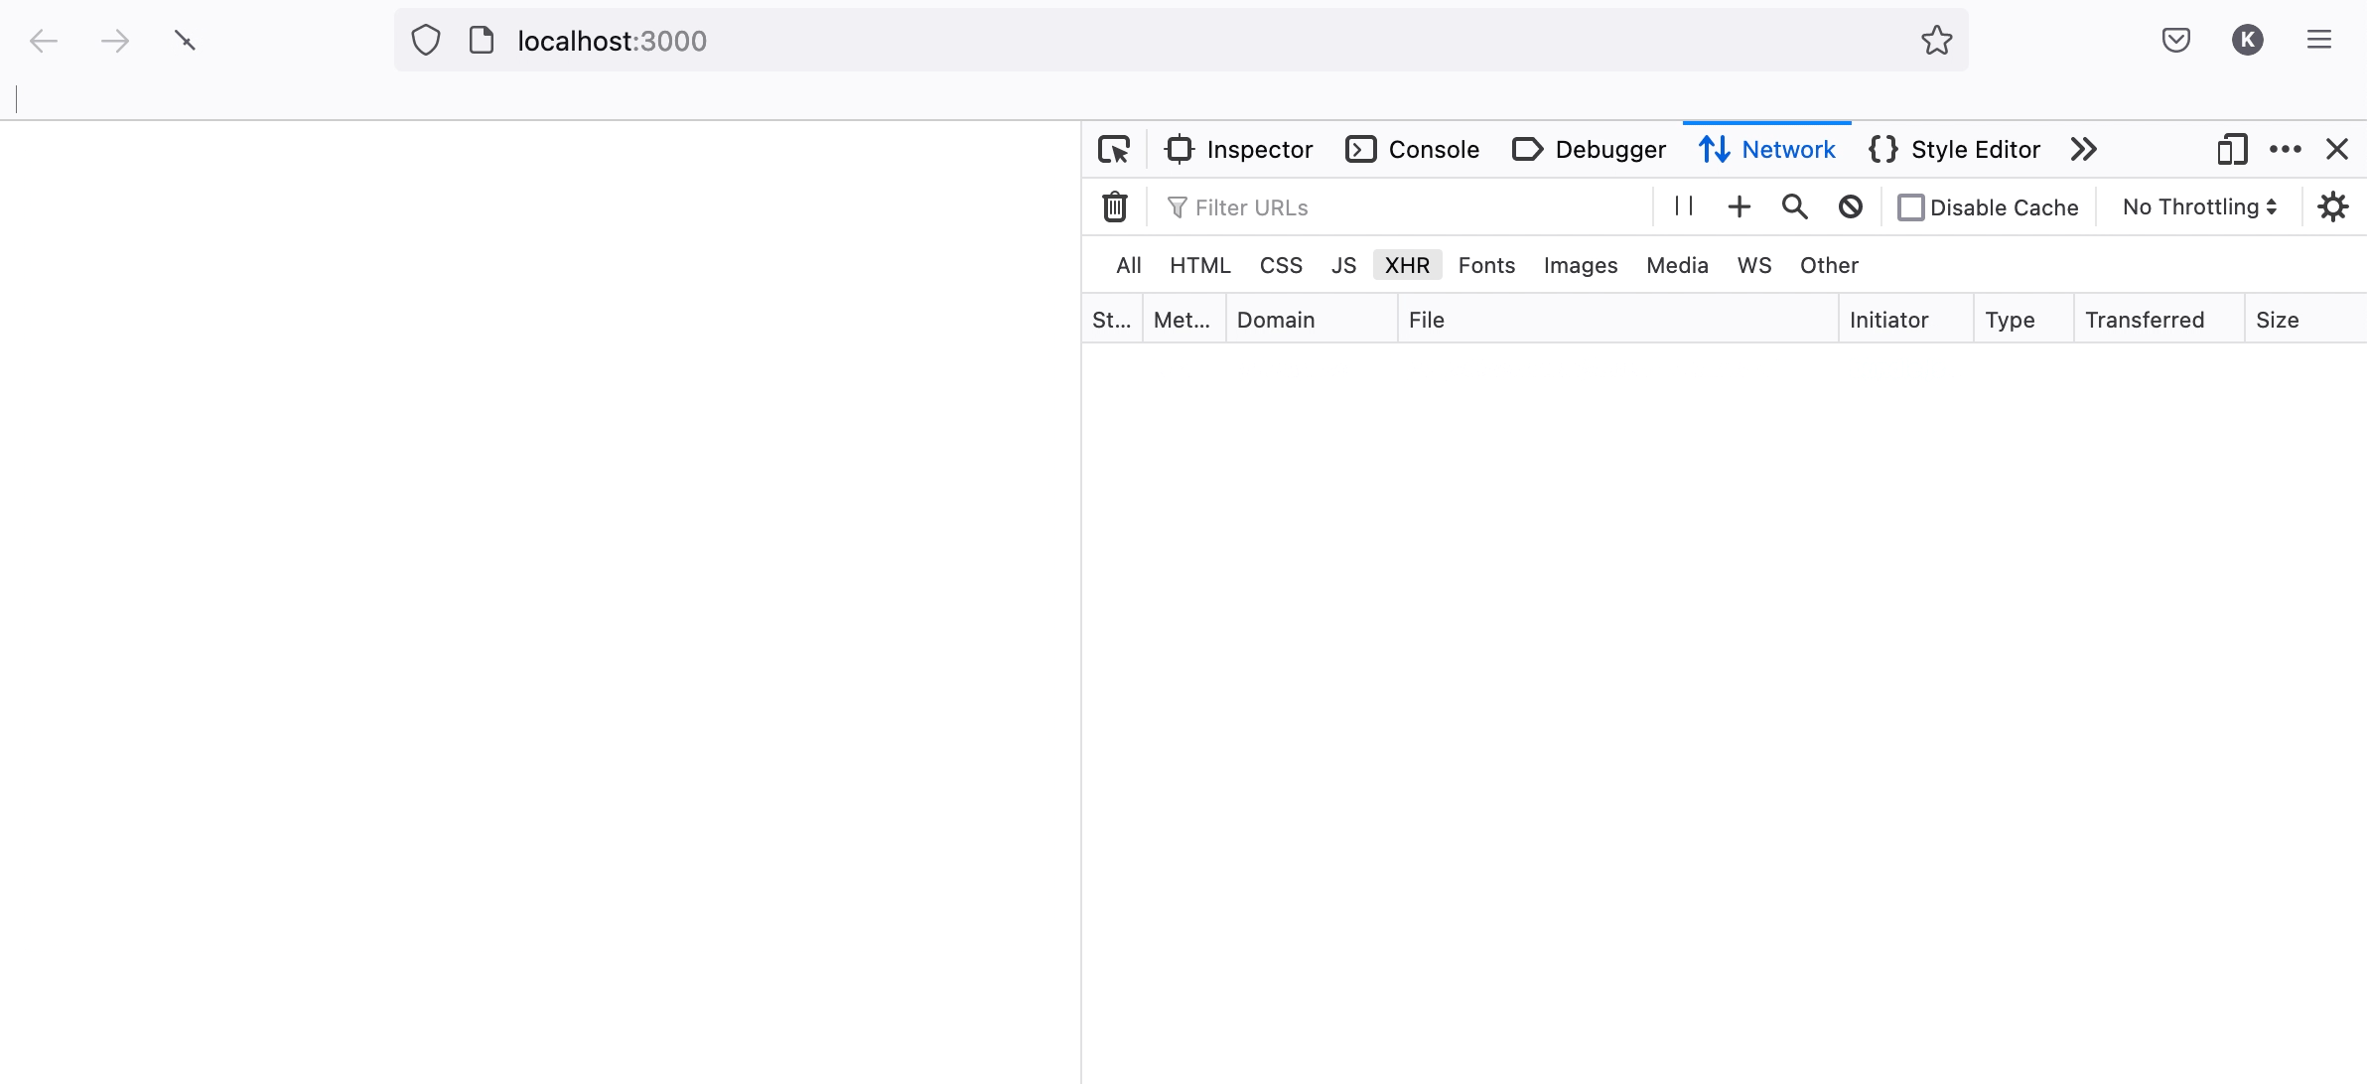2367x1084 pixels.
Task: Expand more devtools tabs chevron
Action: pyautogui.click(x=2083, y=150)
